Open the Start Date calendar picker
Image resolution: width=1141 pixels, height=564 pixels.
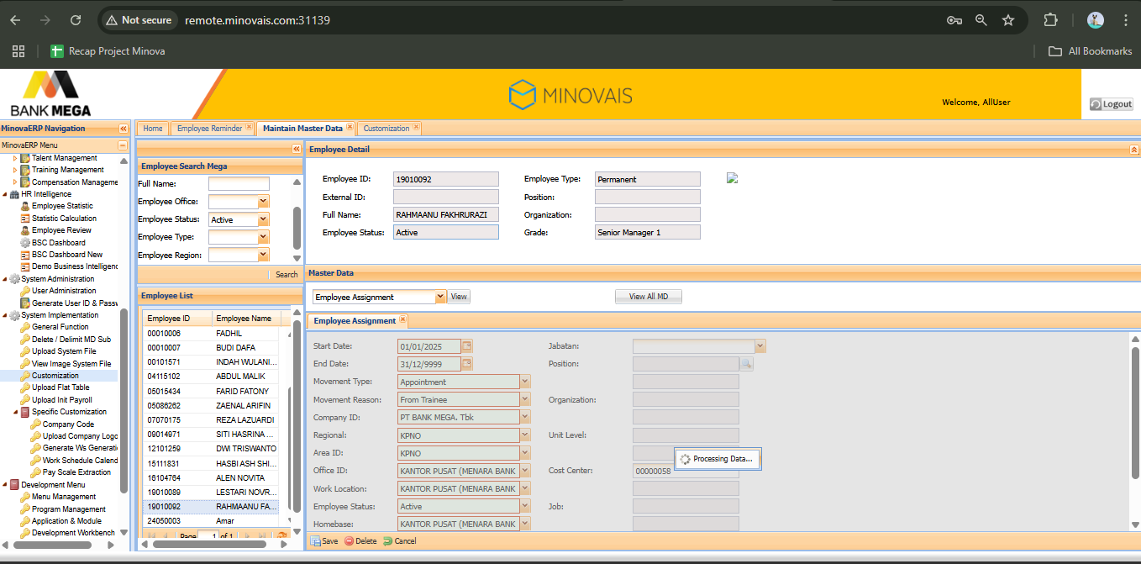467,346
